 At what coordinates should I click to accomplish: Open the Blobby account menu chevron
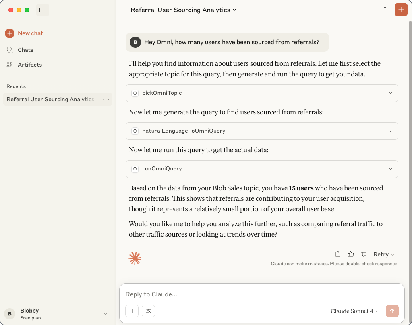(106, 314)
